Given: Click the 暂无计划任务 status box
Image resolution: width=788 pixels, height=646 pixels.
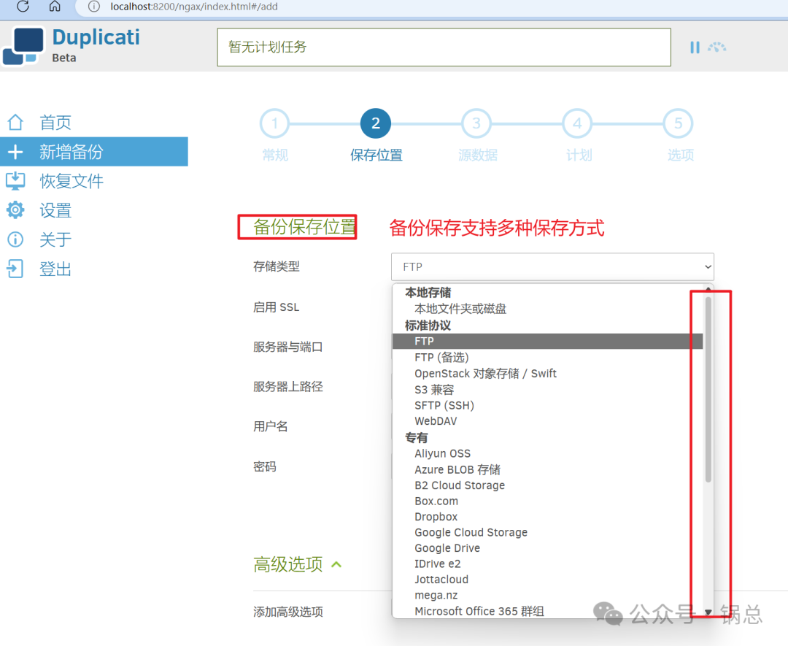Looking at the screenshot, I should coord(444,47).
